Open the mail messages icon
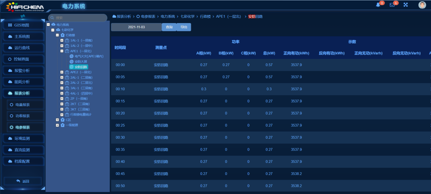The height and width of the screenshot is (194, 431). [x=392, y=5]
